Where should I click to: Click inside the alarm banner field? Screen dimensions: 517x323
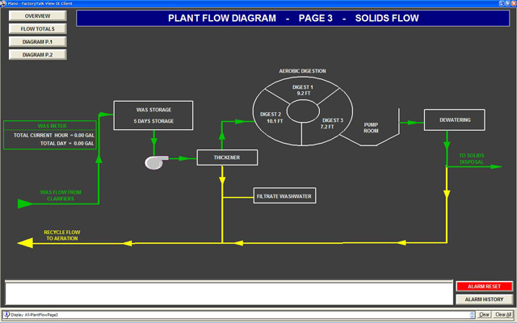pyautogui.click(x=226, y=292)
